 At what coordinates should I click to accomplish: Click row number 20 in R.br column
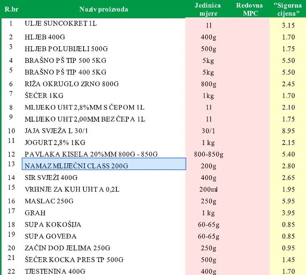11,248
